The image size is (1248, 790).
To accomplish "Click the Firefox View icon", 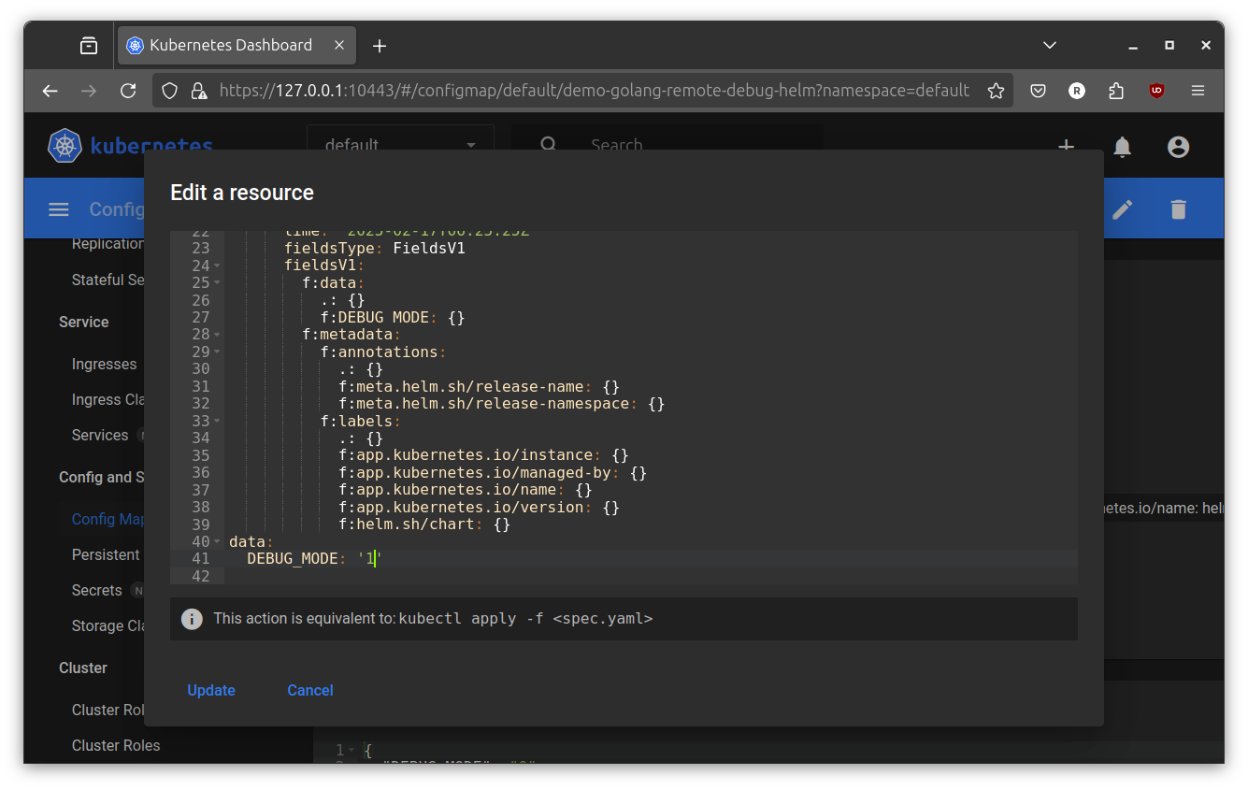I will point(89,45).
